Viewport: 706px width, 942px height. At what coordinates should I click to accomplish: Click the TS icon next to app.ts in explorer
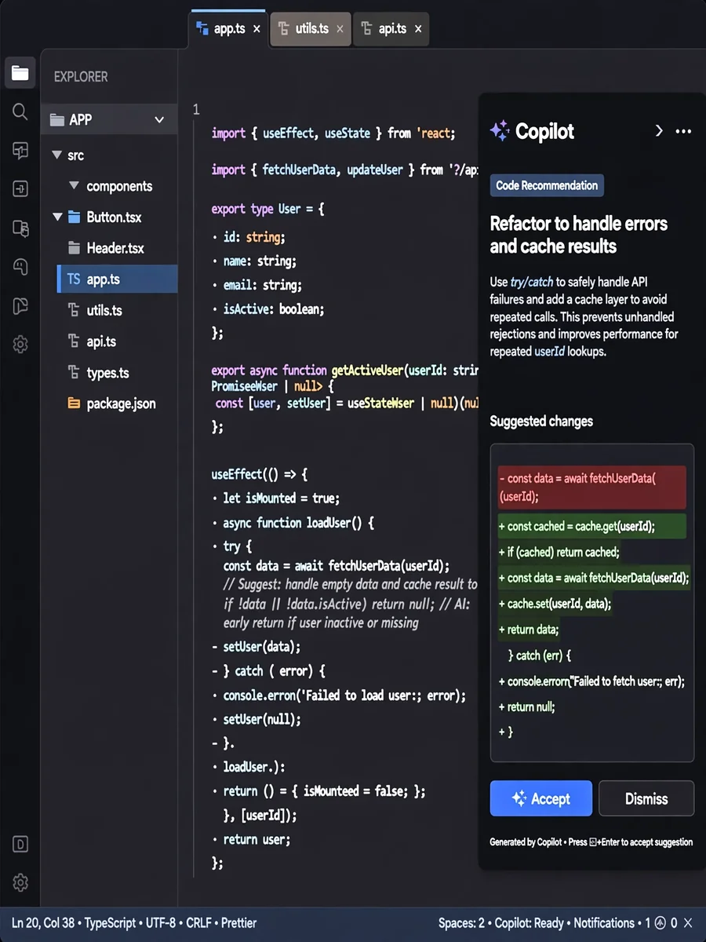point(74,279)
